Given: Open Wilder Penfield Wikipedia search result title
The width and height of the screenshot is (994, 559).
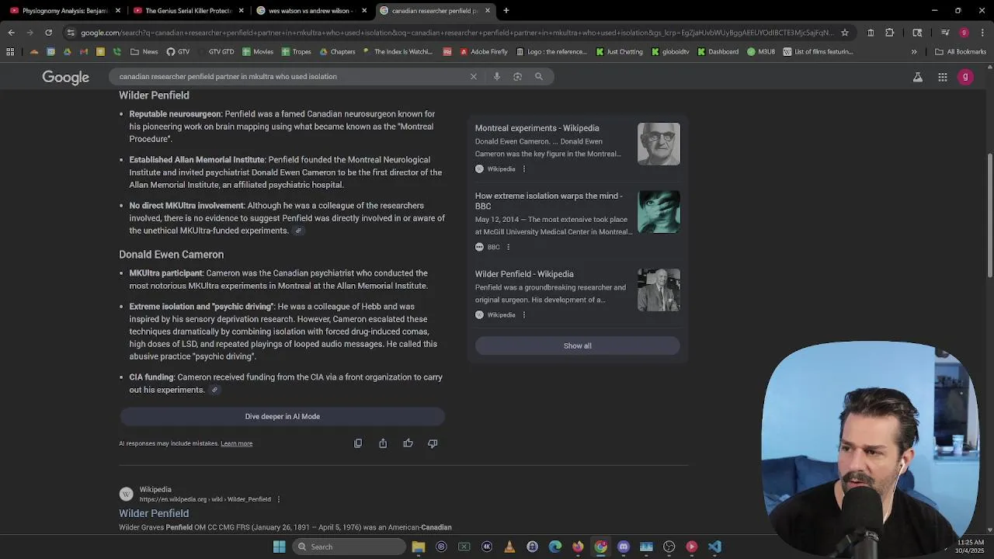Looking at the screenshot, I should click(154, 513).
